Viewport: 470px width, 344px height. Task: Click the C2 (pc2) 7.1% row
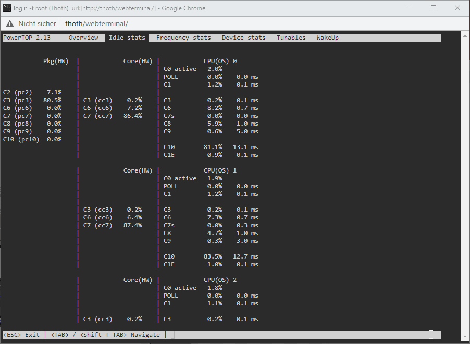[32, 92]
